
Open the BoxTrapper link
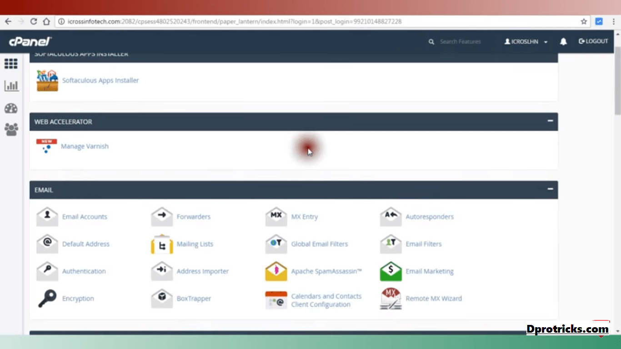tap(194, 299)
